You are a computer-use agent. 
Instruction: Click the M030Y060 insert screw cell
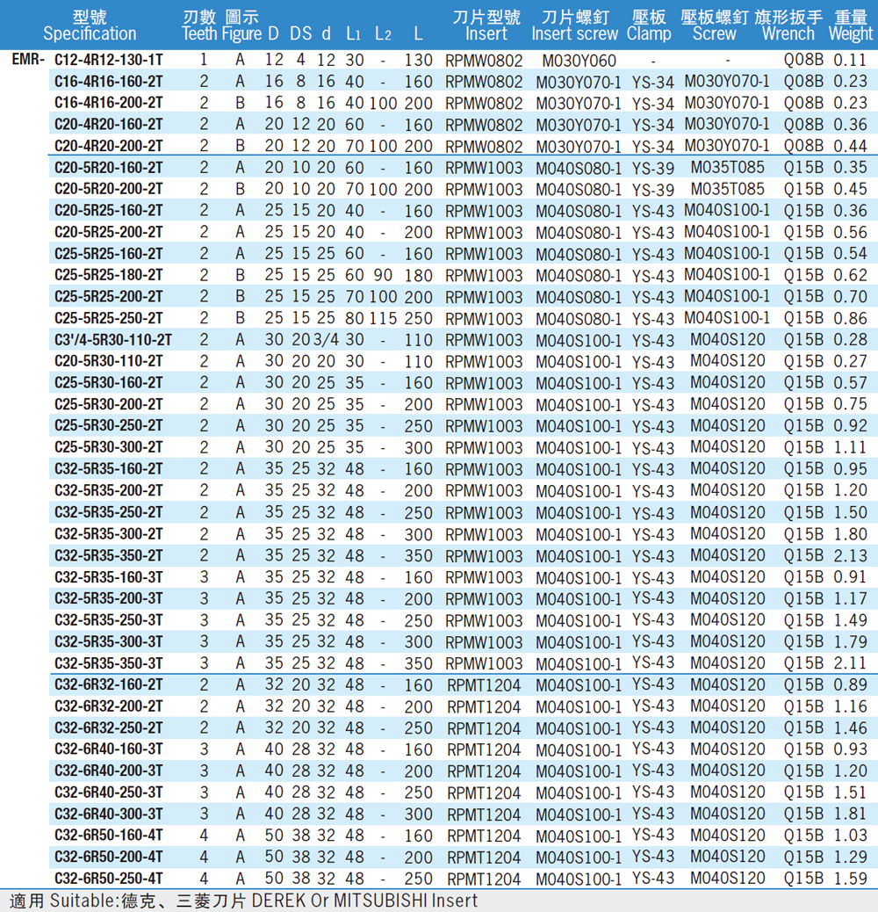579,61
